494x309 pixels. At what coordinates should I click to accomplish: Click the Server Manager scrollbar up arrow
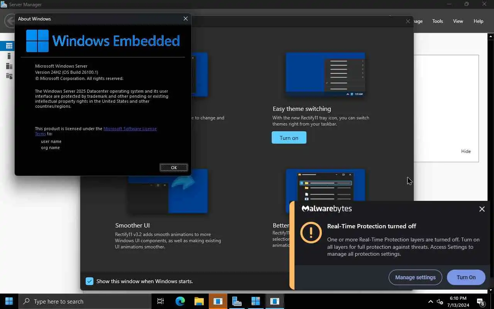491,37
